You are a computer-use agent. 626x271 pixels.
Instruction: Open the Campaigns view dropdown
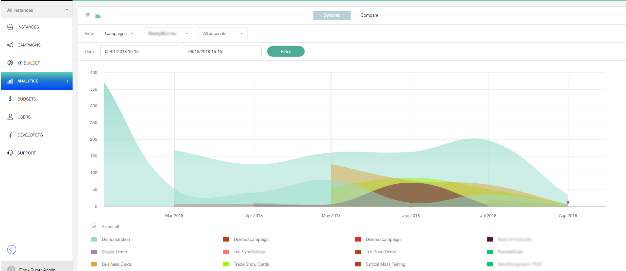119,33
